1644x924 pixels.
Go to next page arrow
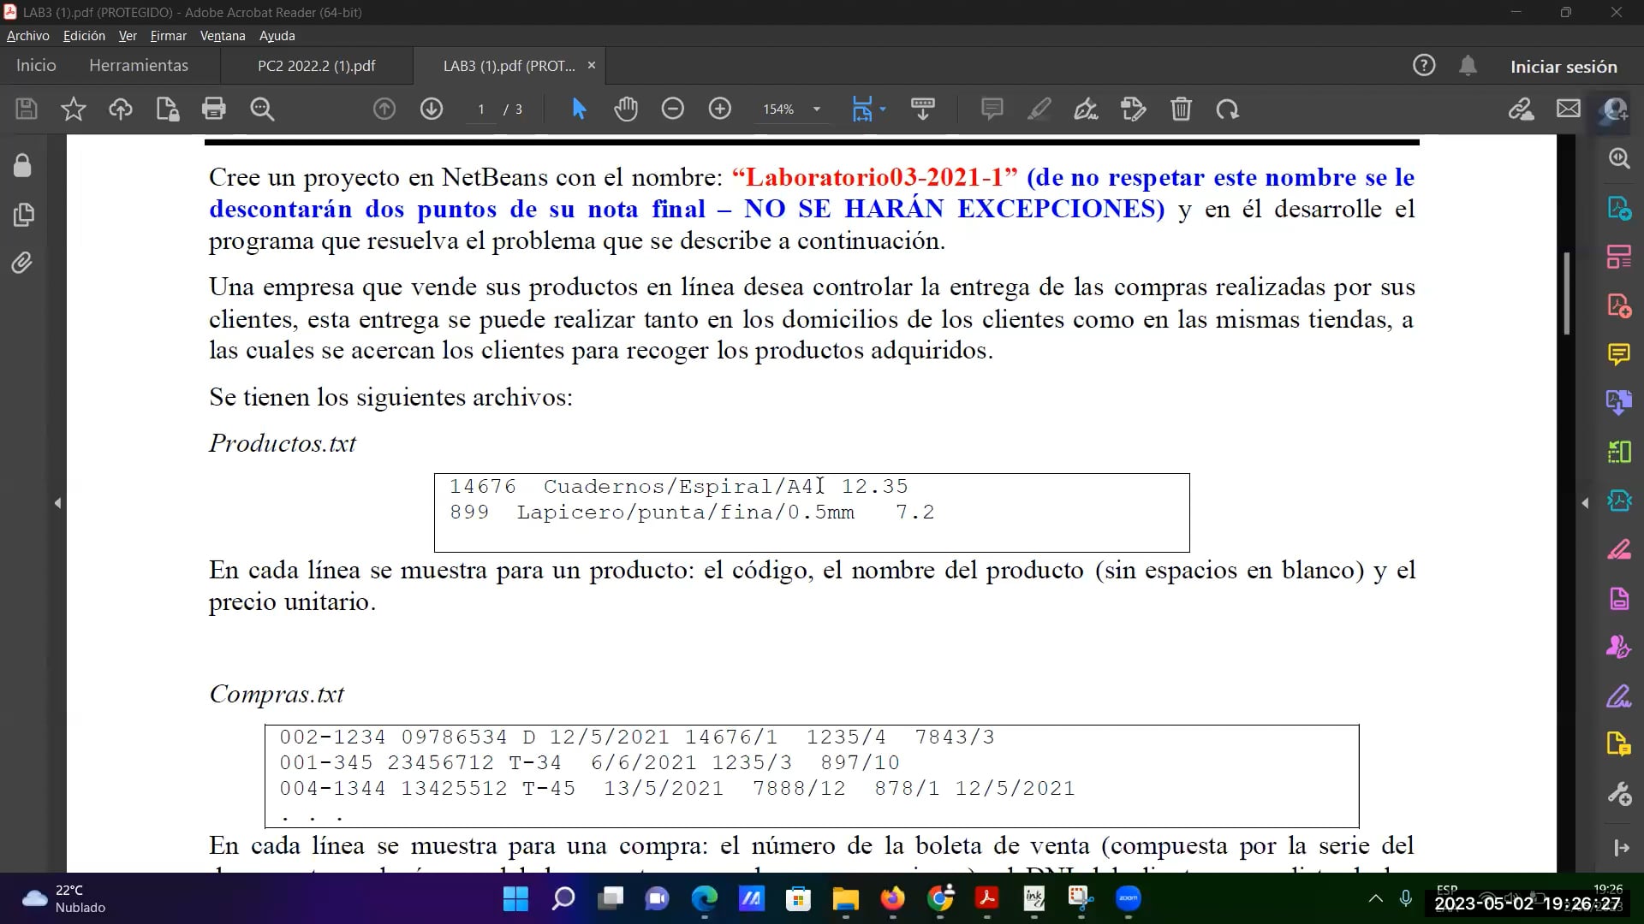[x=432, y=109]
